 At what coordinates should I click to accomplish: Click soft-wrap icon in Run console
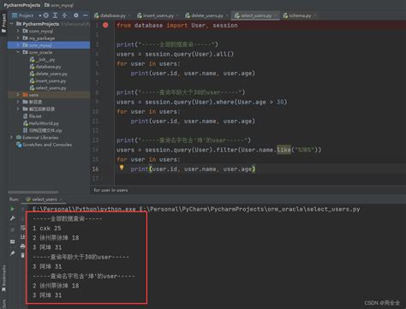click(23, 228)
